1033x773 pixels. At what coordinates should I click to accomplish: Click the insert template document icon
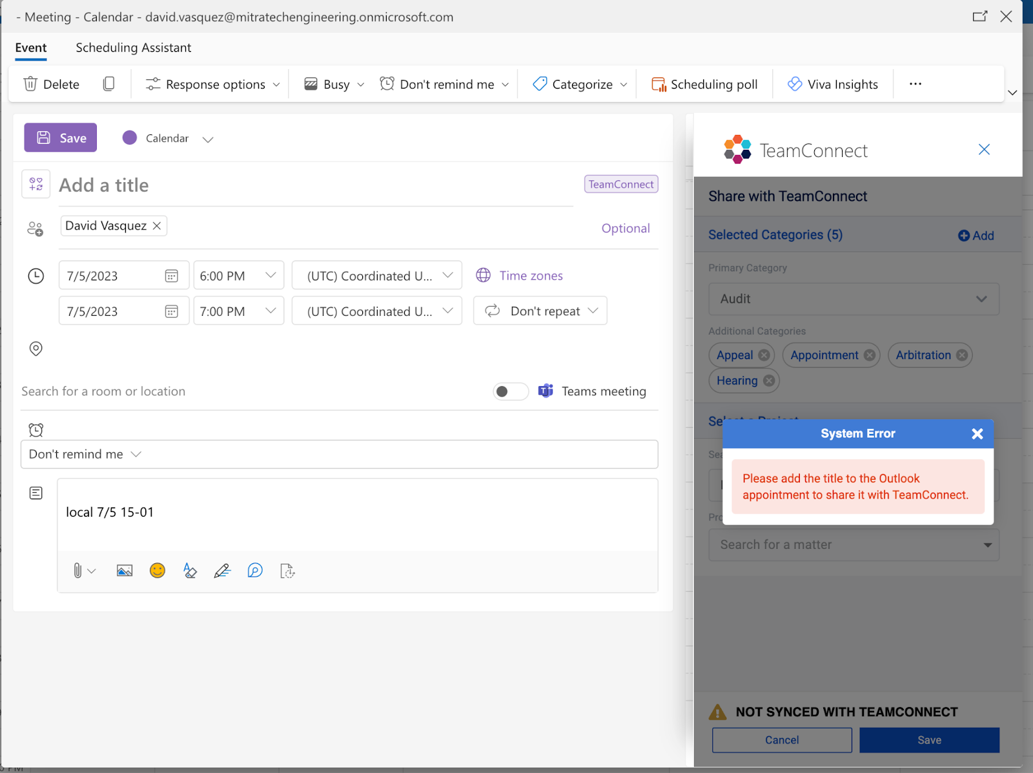click(287, 571)
